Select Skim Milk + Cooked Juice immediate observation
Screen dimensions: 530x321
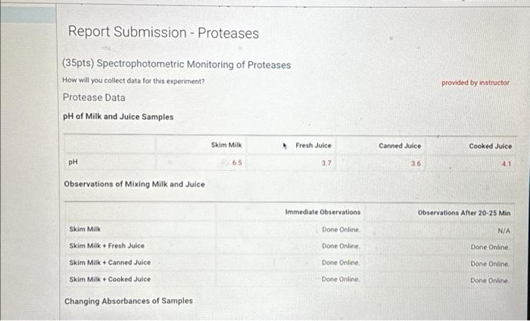click(x=341, y=279)
